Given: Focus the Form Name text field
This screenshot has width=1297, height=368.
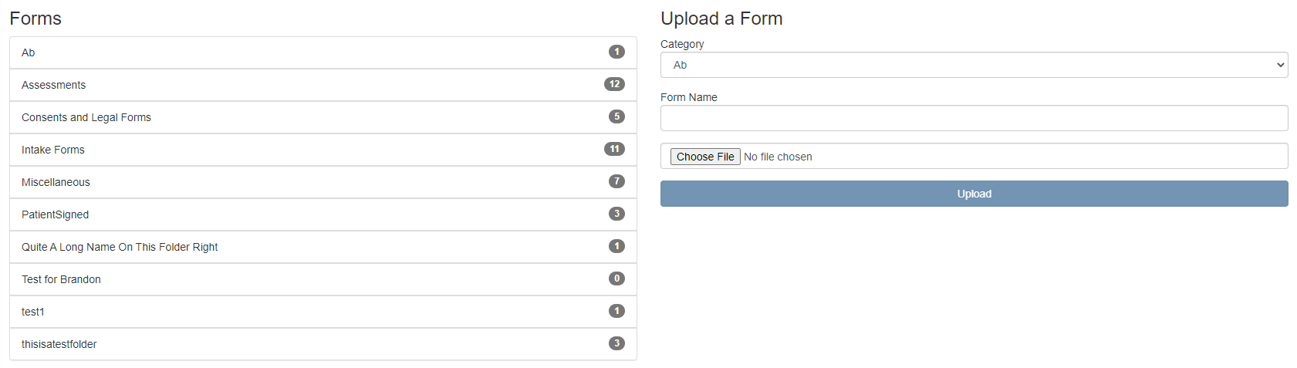Looking at the screenshot, I should 974,118.
